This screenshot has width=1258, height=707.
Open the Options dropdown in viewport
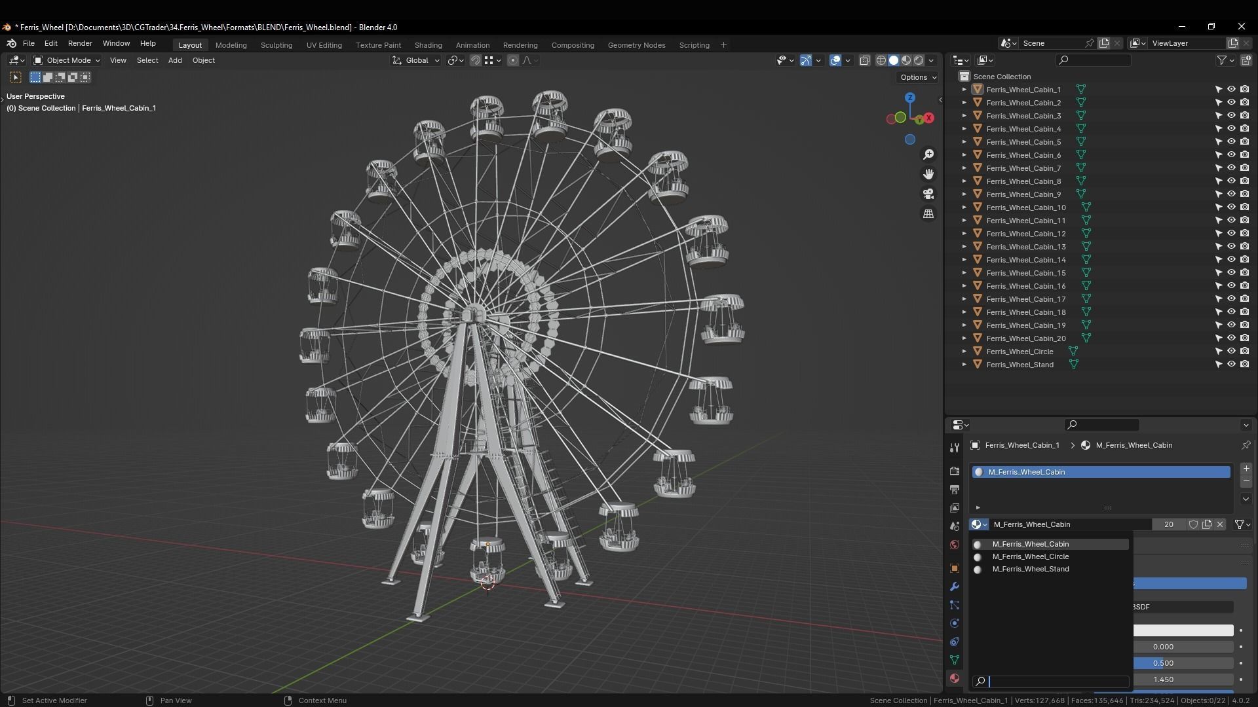coord(918,77)
